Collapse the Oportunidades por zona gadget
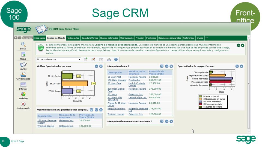The height and width of the screenshot is (147, 262). click(96, 66)
